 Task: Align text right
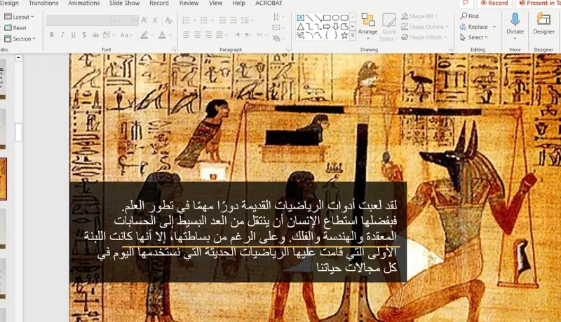[208, 35]
